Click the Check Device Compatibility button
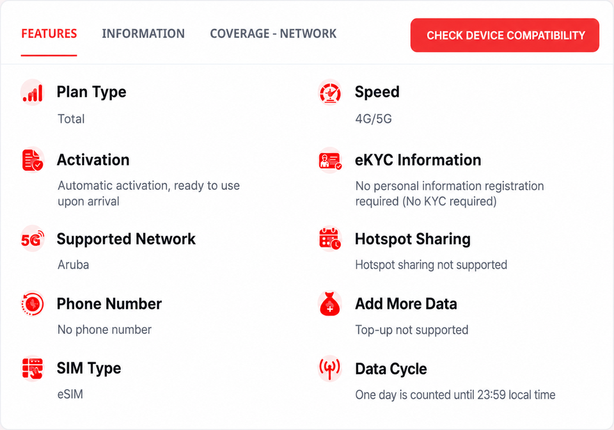 click(x=505, y=35)
